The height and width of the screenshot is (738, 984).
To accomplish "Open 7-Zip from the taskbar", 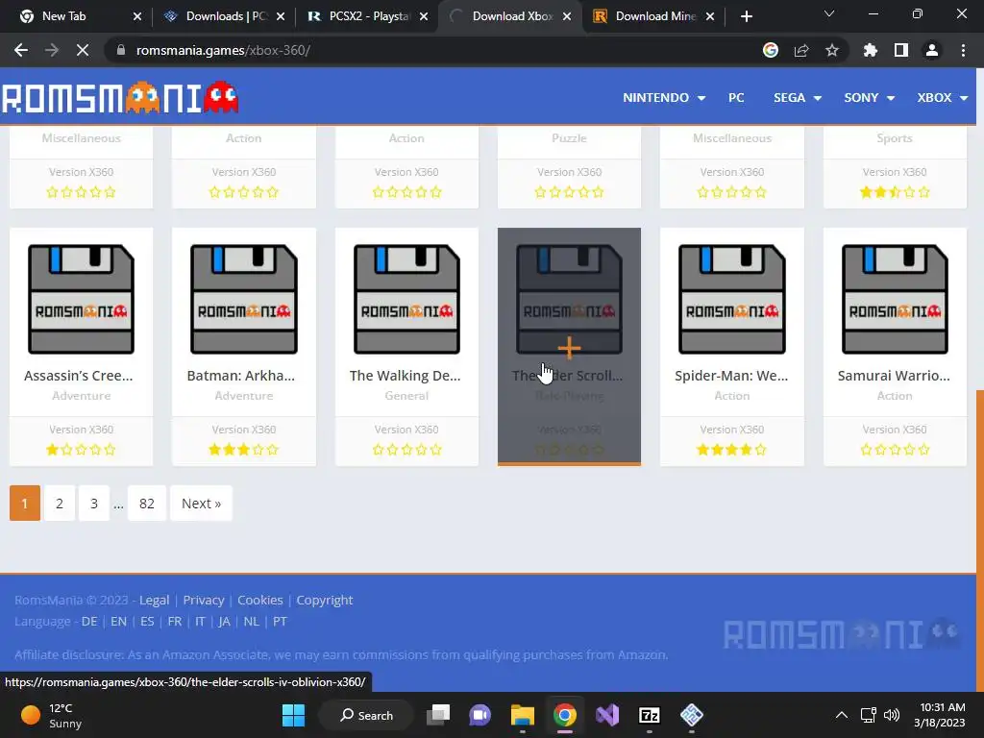I will (649, 715).
